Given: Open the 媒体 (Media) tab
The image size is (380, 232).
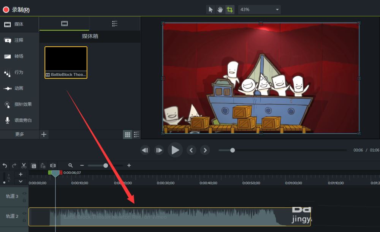Looking at the screenshot, I should (19, 24).
